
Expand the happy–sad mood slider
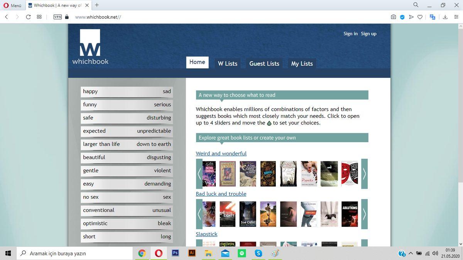point(127,92)
